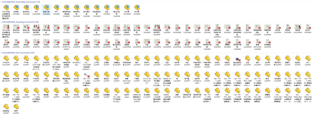Select the 限位块 2.SLDPRT part icon
This screenshot has height=117, width=314.
tap(76, 91)
